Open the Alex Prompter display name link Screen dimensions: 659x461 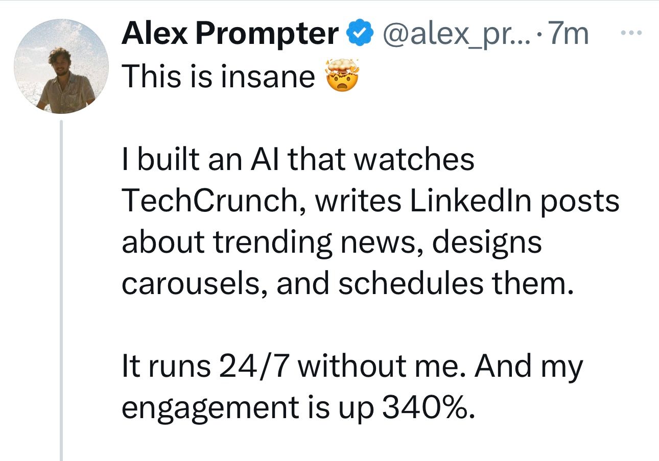click(230, 34)
